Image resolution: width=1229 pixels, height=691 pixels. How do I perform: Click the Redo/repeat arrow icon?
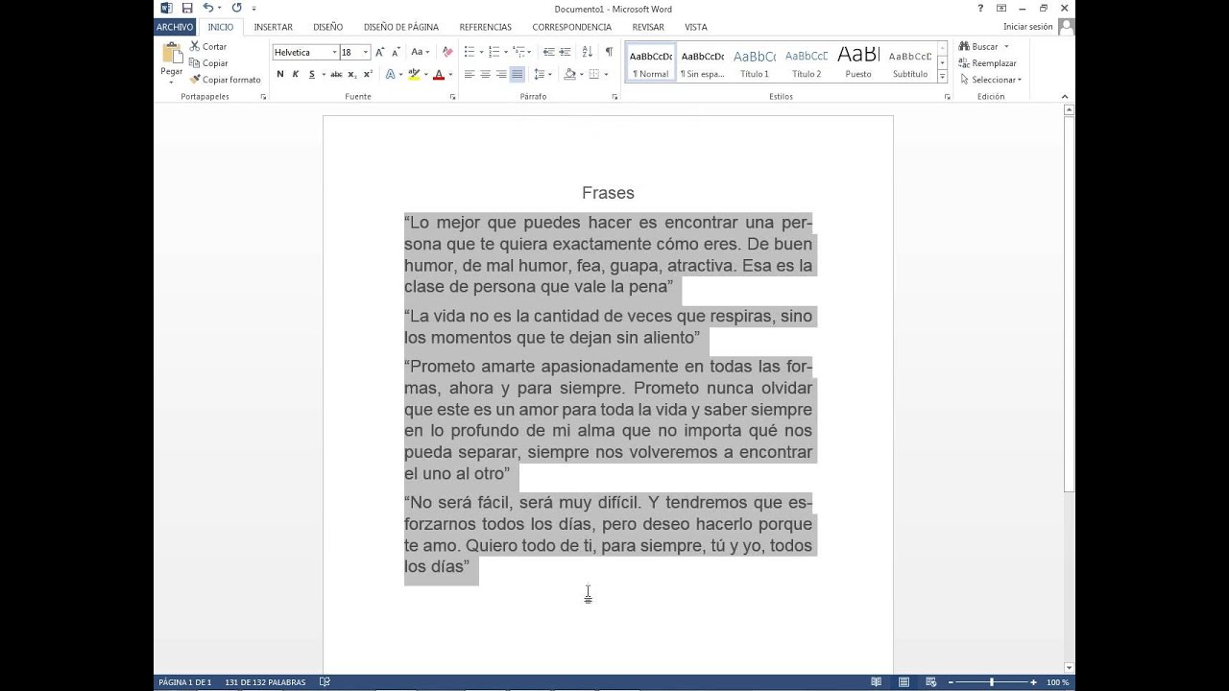236,8
